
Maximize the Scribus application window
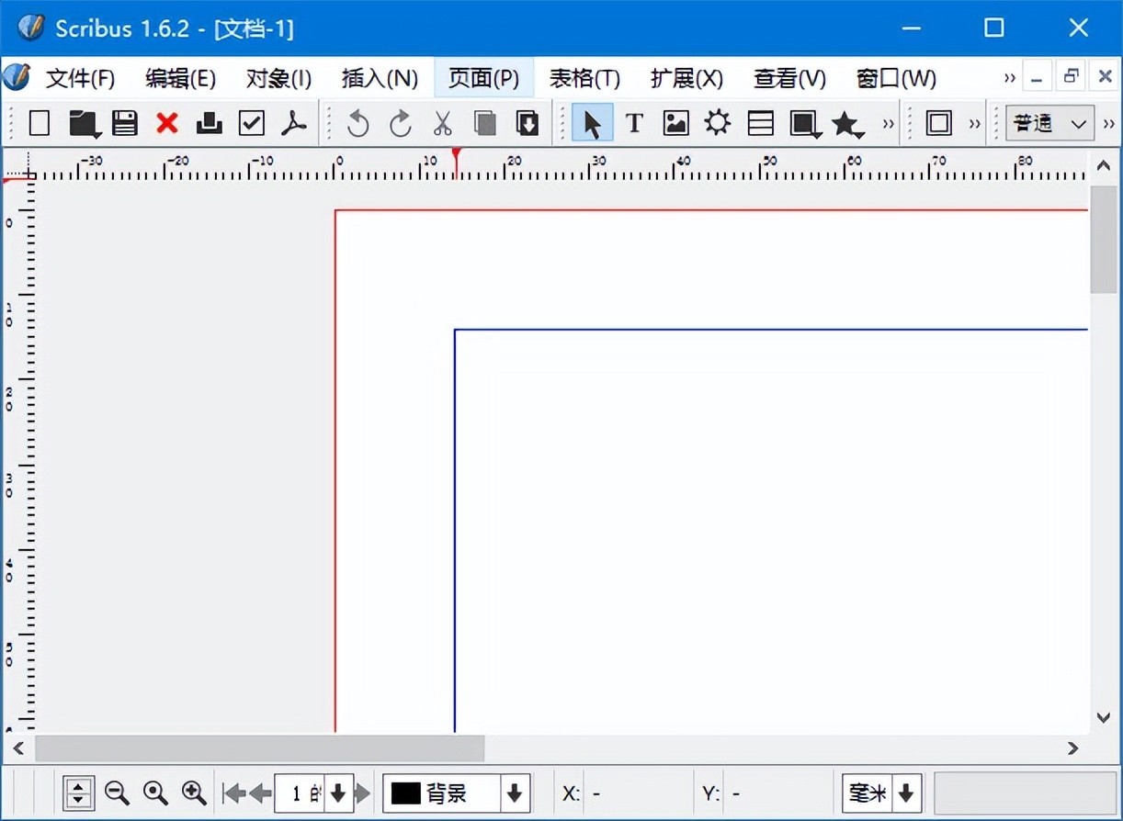pos(994,28)
